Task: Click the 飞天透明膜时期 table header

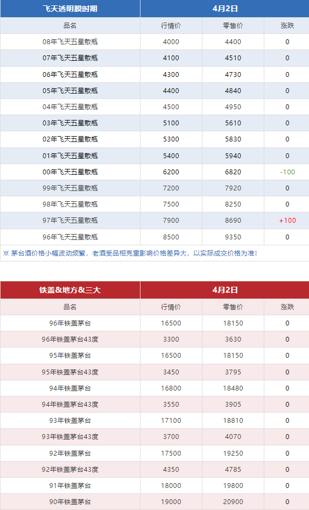Action: click(x=70, y=9)
